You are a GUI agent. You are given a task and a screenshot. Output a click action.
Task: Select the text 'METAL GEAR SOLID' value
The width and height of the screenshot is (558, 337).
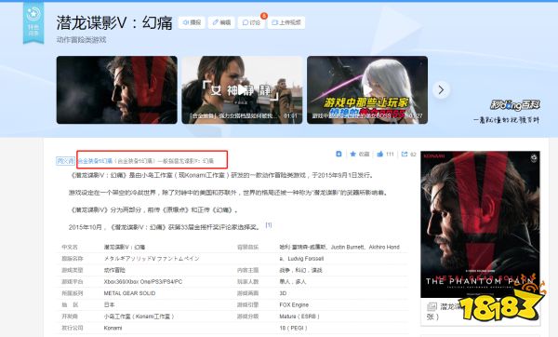[129, 293]
